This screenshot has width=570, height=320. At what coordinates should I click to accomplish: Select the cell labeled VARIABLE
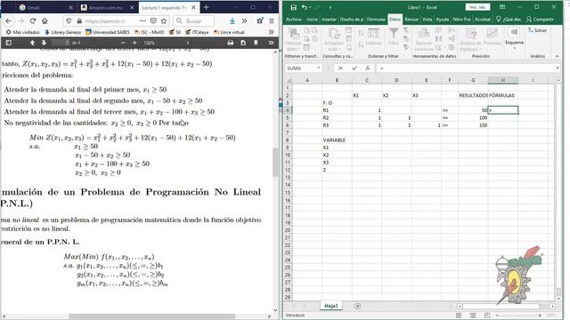pyautogui.click(x=337, y=140)
